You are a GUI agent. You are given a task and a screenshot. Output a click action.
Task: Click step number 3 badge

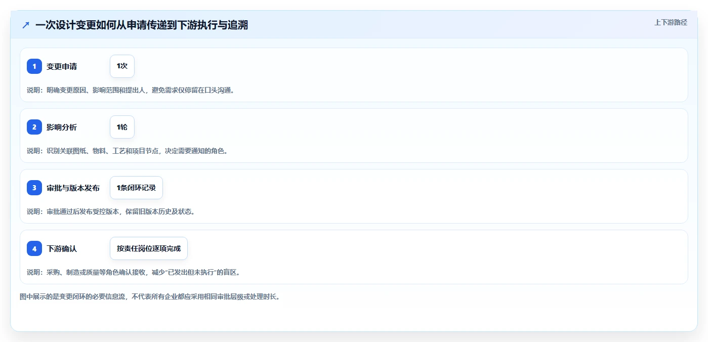click(34, 188)
